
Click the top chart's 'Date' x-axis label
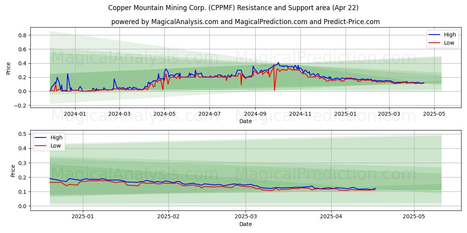click(246, 121)
